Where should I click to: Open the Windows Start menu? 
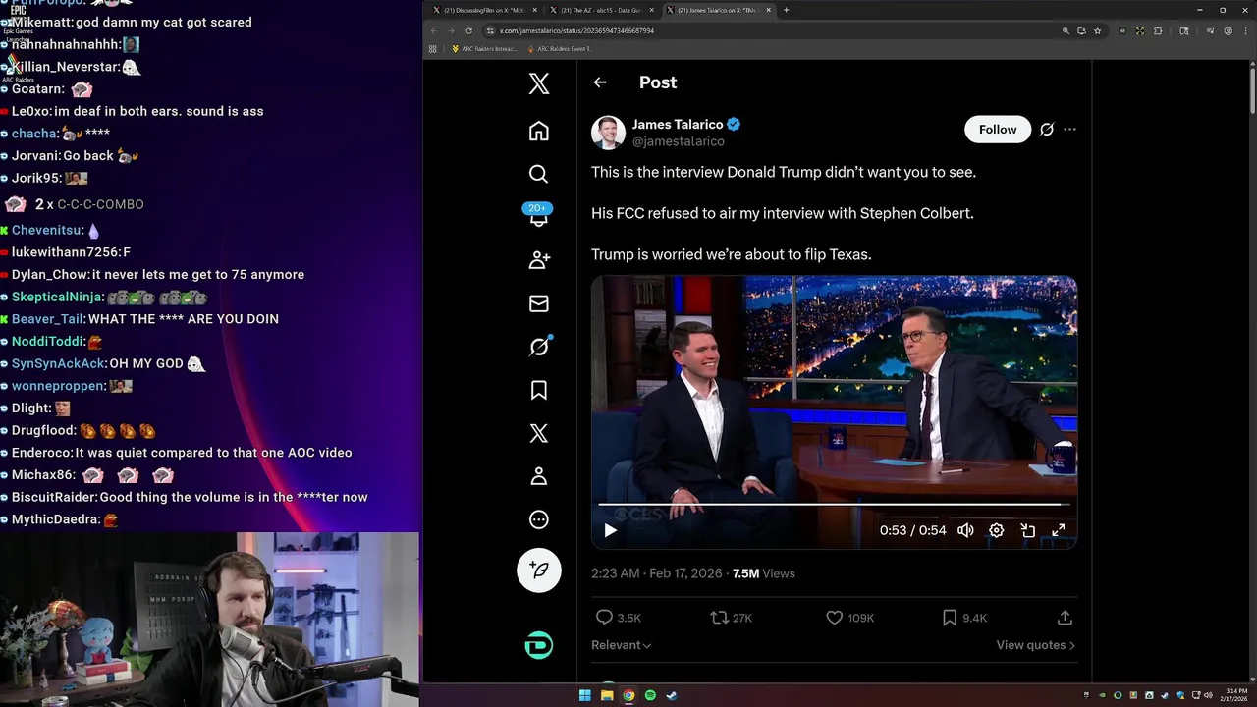coord(585,695)
